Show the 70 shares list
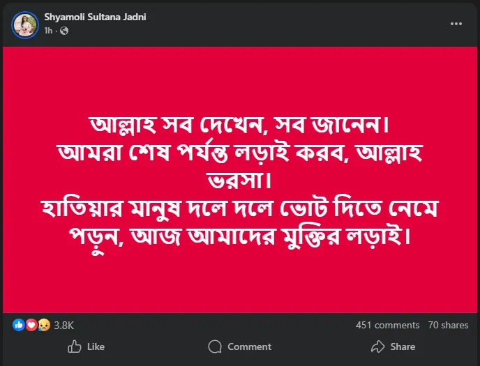This screenshot has height=366, width=480. tap(448, 325)
